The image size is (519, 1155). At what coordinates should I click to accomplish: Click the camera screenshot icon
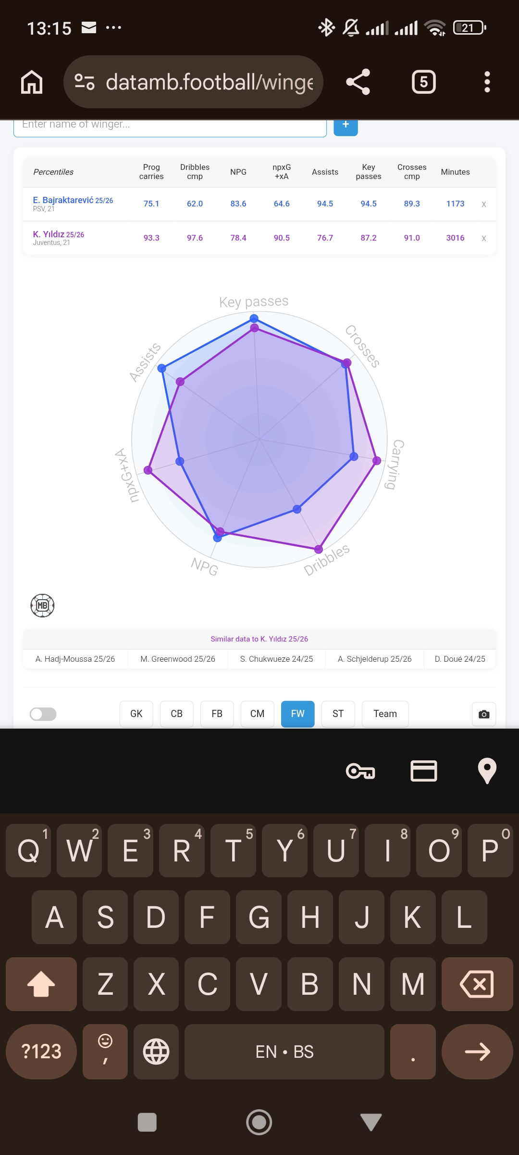484,714
